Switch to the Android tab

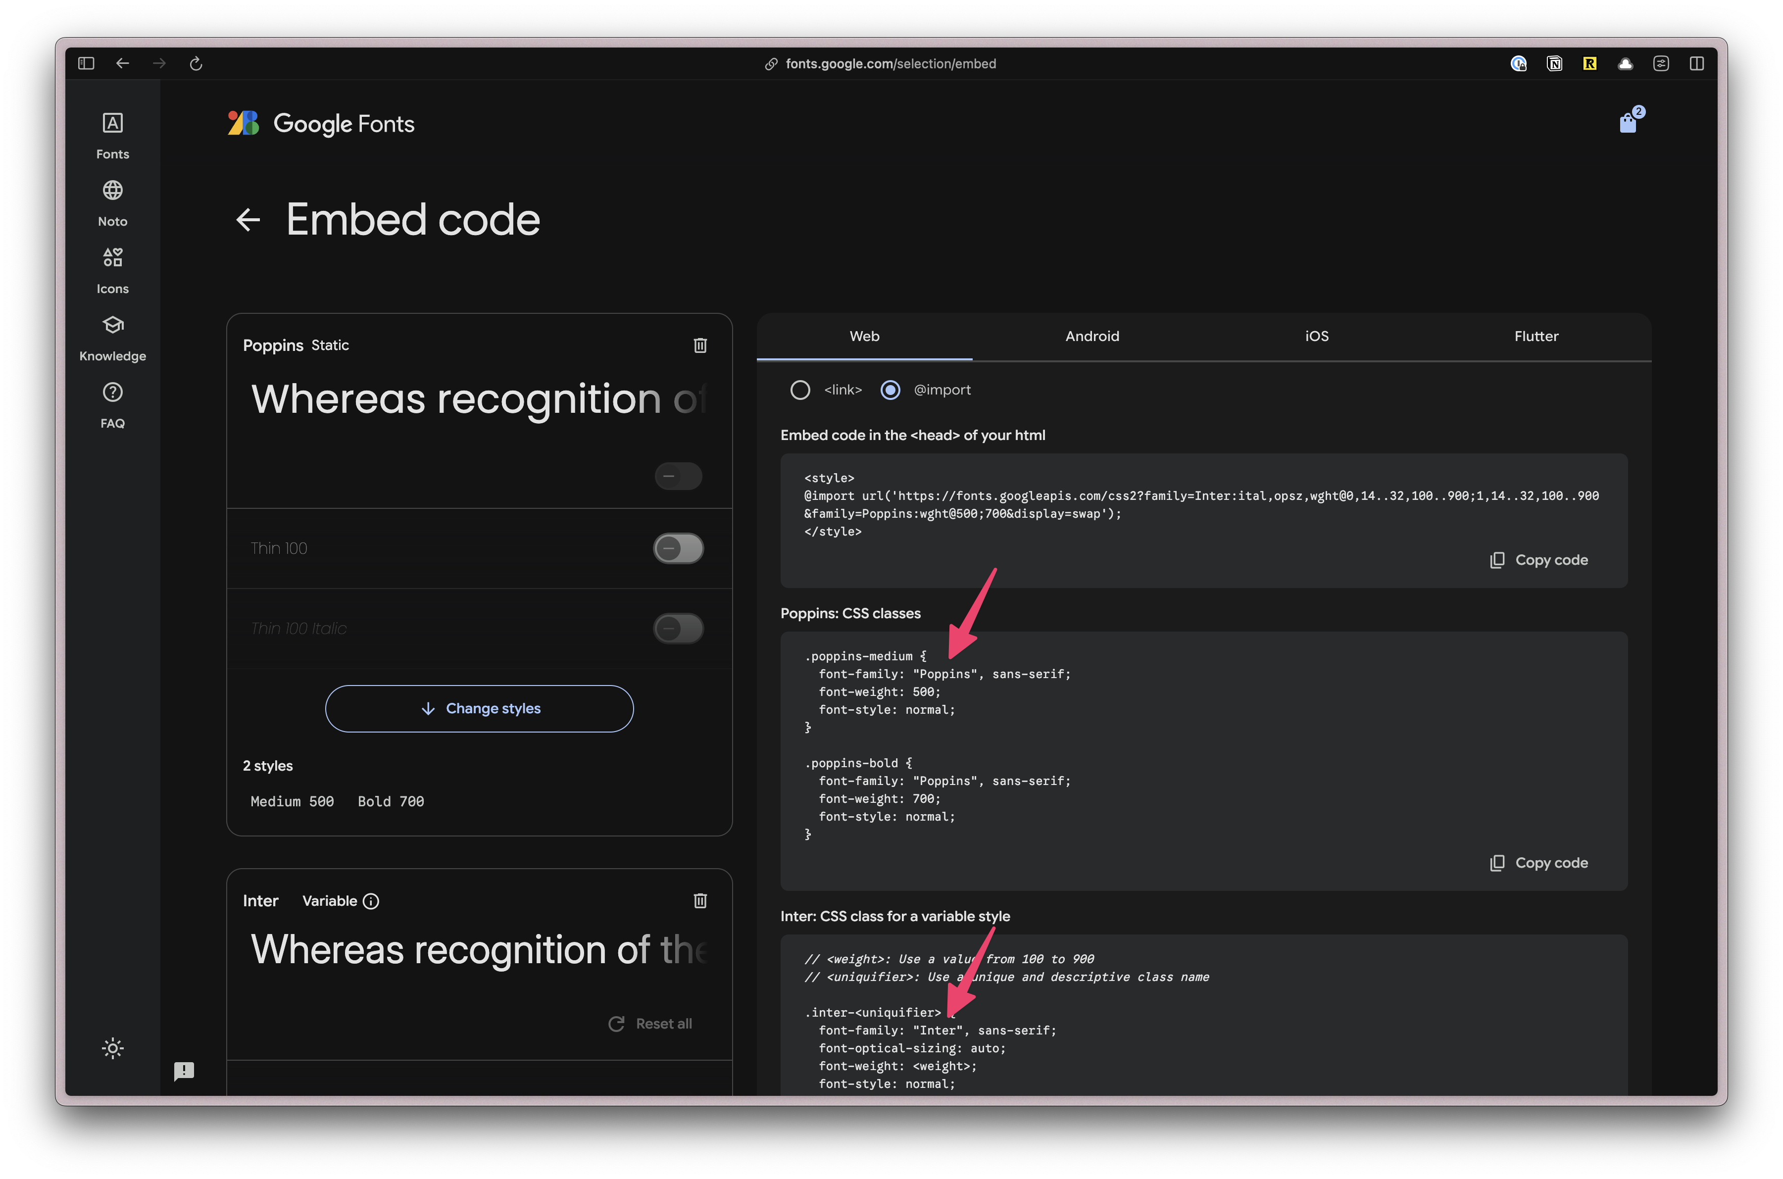tap(1092, 336)
